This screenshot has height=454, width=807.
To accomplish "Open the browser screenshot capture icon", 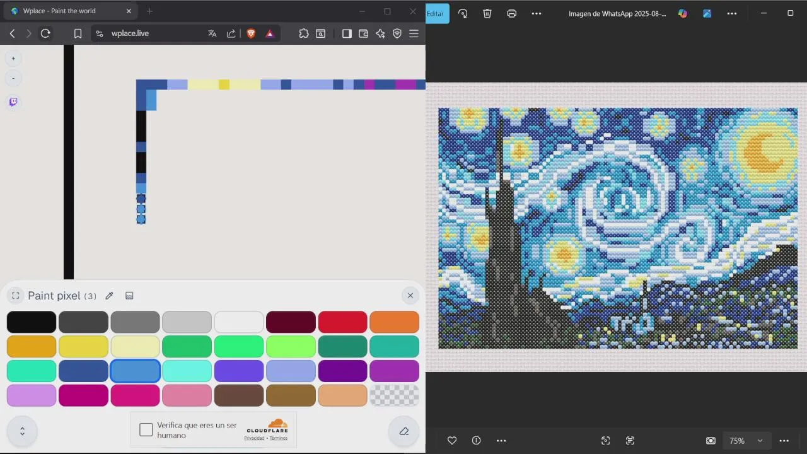I will (x=321, y=33).
